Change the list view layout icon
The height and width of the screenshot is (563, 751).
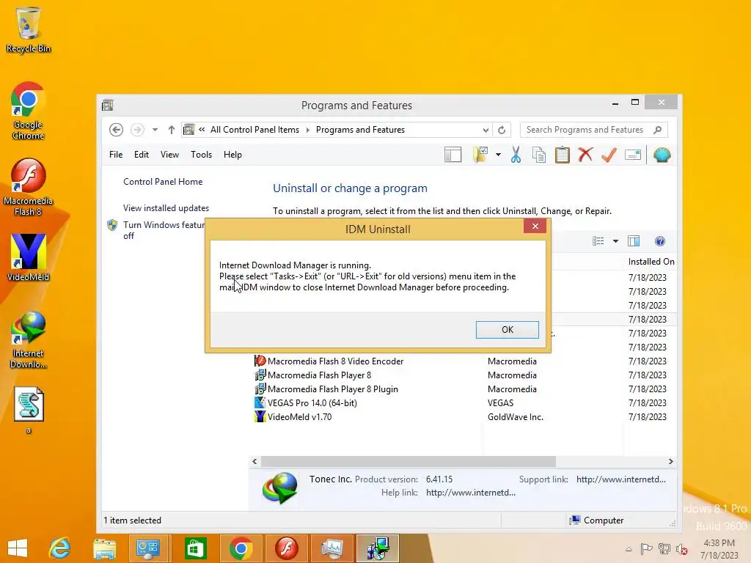tap(598, 240)
